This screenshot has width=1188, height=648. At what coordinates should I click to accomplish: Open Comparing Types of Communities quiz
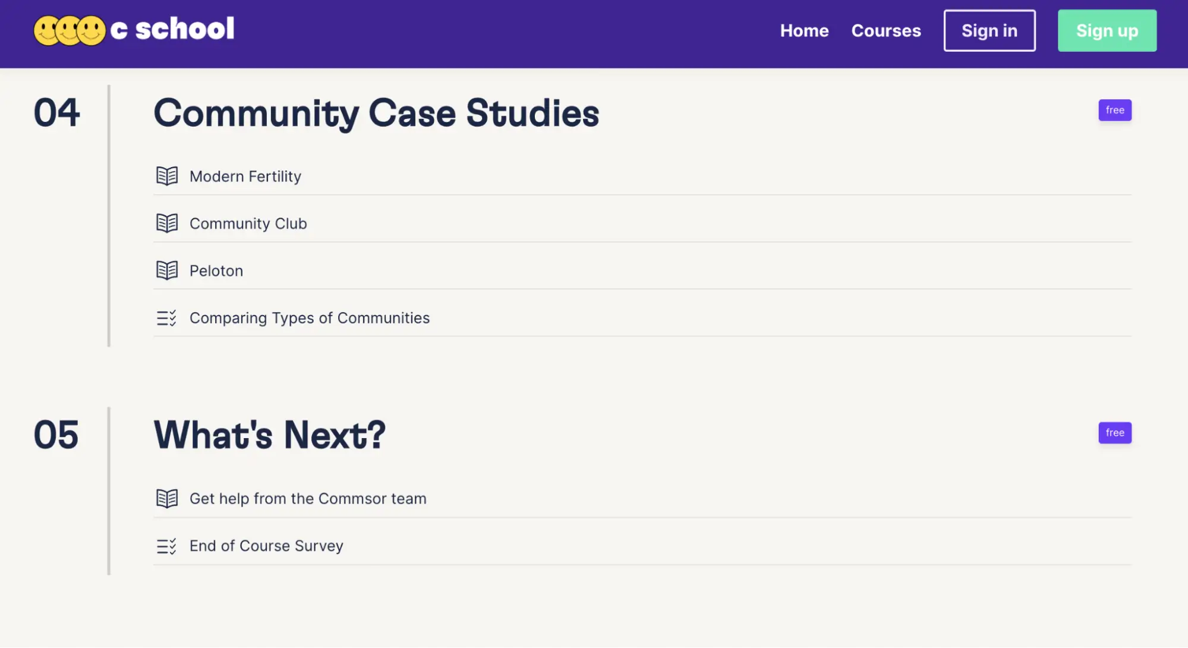coord(310,318)
